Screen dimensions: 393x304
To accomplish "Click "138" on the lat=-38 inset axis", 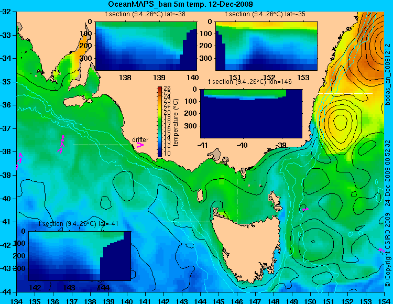I will (x=125, y=78).
